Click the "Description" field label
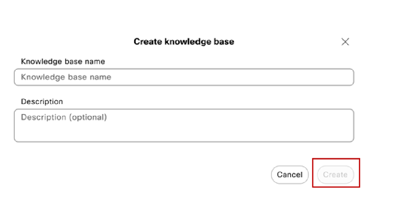Screen dimensions: 393x224 (42, 102)
